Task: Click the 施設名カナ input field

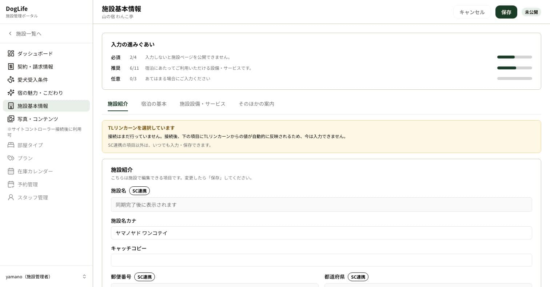Action: pyautogui.click(x=322, y=233)
